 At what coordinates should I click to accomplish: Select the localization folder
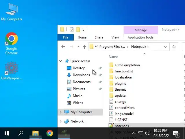[x=123, y=77]
